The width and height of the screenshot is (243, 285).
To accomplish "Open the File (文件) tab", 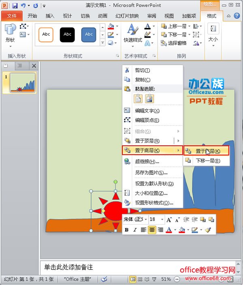I will (12, 16).
